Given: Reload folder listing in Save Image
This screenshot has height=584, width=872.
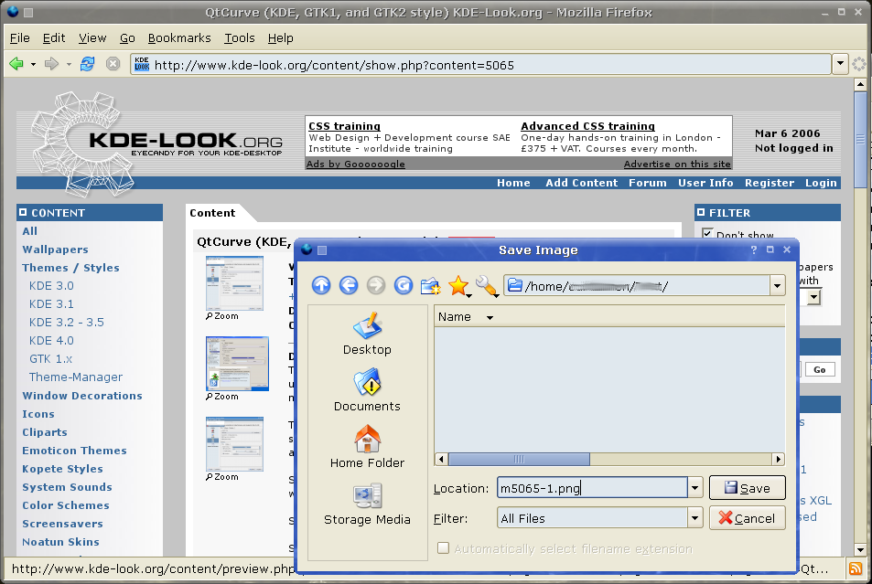Looking at the screenshot, I should (404, 286).
